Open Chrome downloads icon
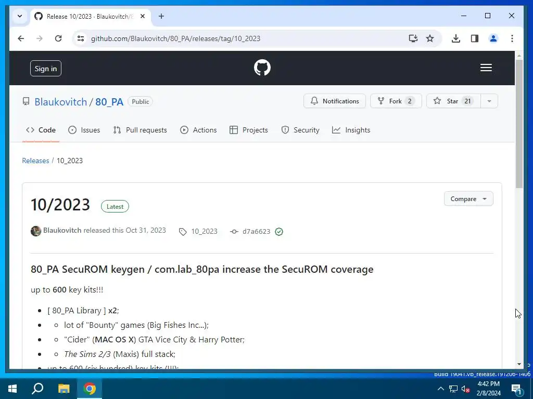The height and width of the screenshot is (399, 533). [x=456, y=38]
